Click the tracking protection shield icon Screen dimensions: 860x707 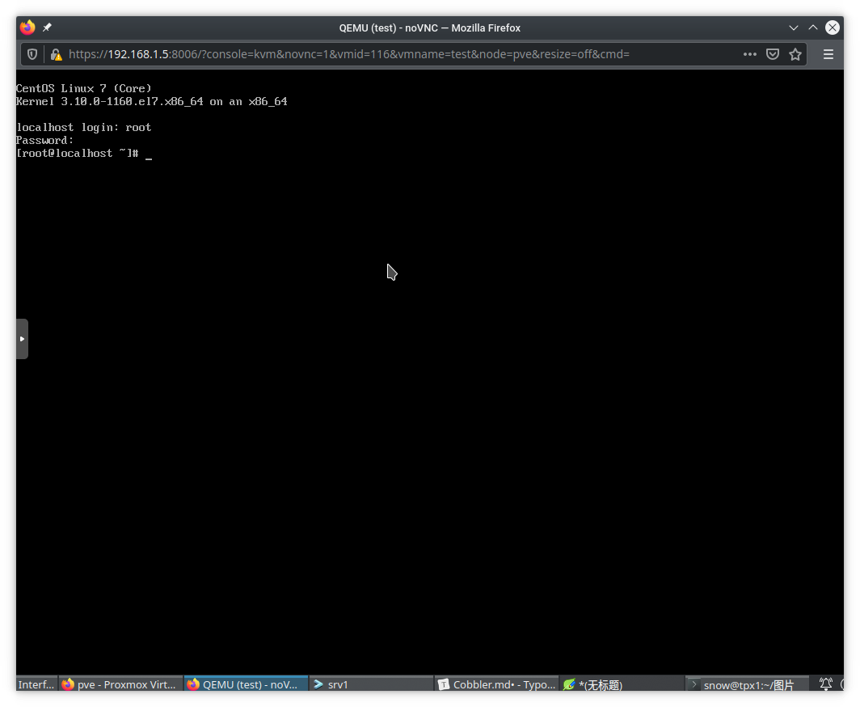coord(32,54)
